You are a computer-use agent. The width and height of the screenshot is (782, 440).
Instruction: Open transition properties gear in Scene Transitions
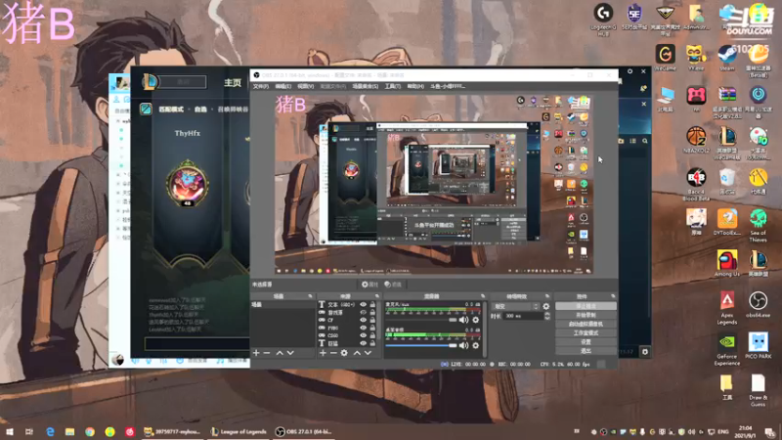[x=546, y=306]
